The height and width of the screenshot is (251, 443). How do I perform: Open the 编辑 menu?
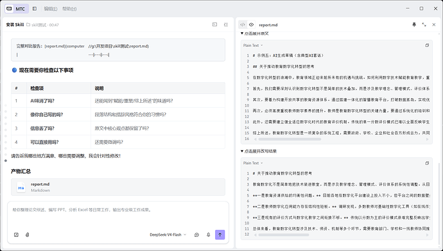[51, 9]
